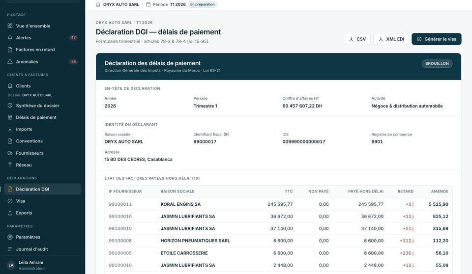Click the Visa check-circle icon
Image resolution: width=472 pixels, height=274 pixels.
(x=10, y=201)
